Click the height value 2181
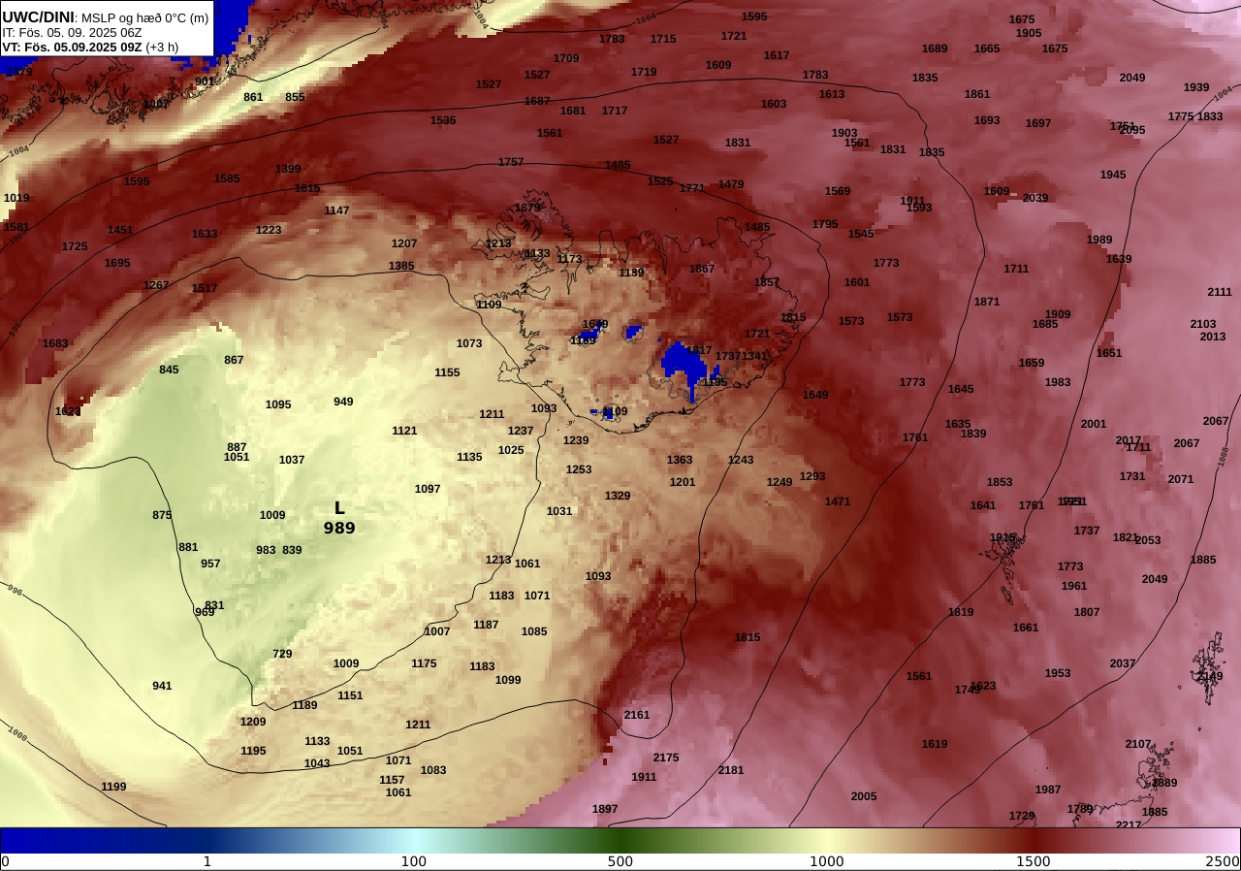 pos(731,770)
